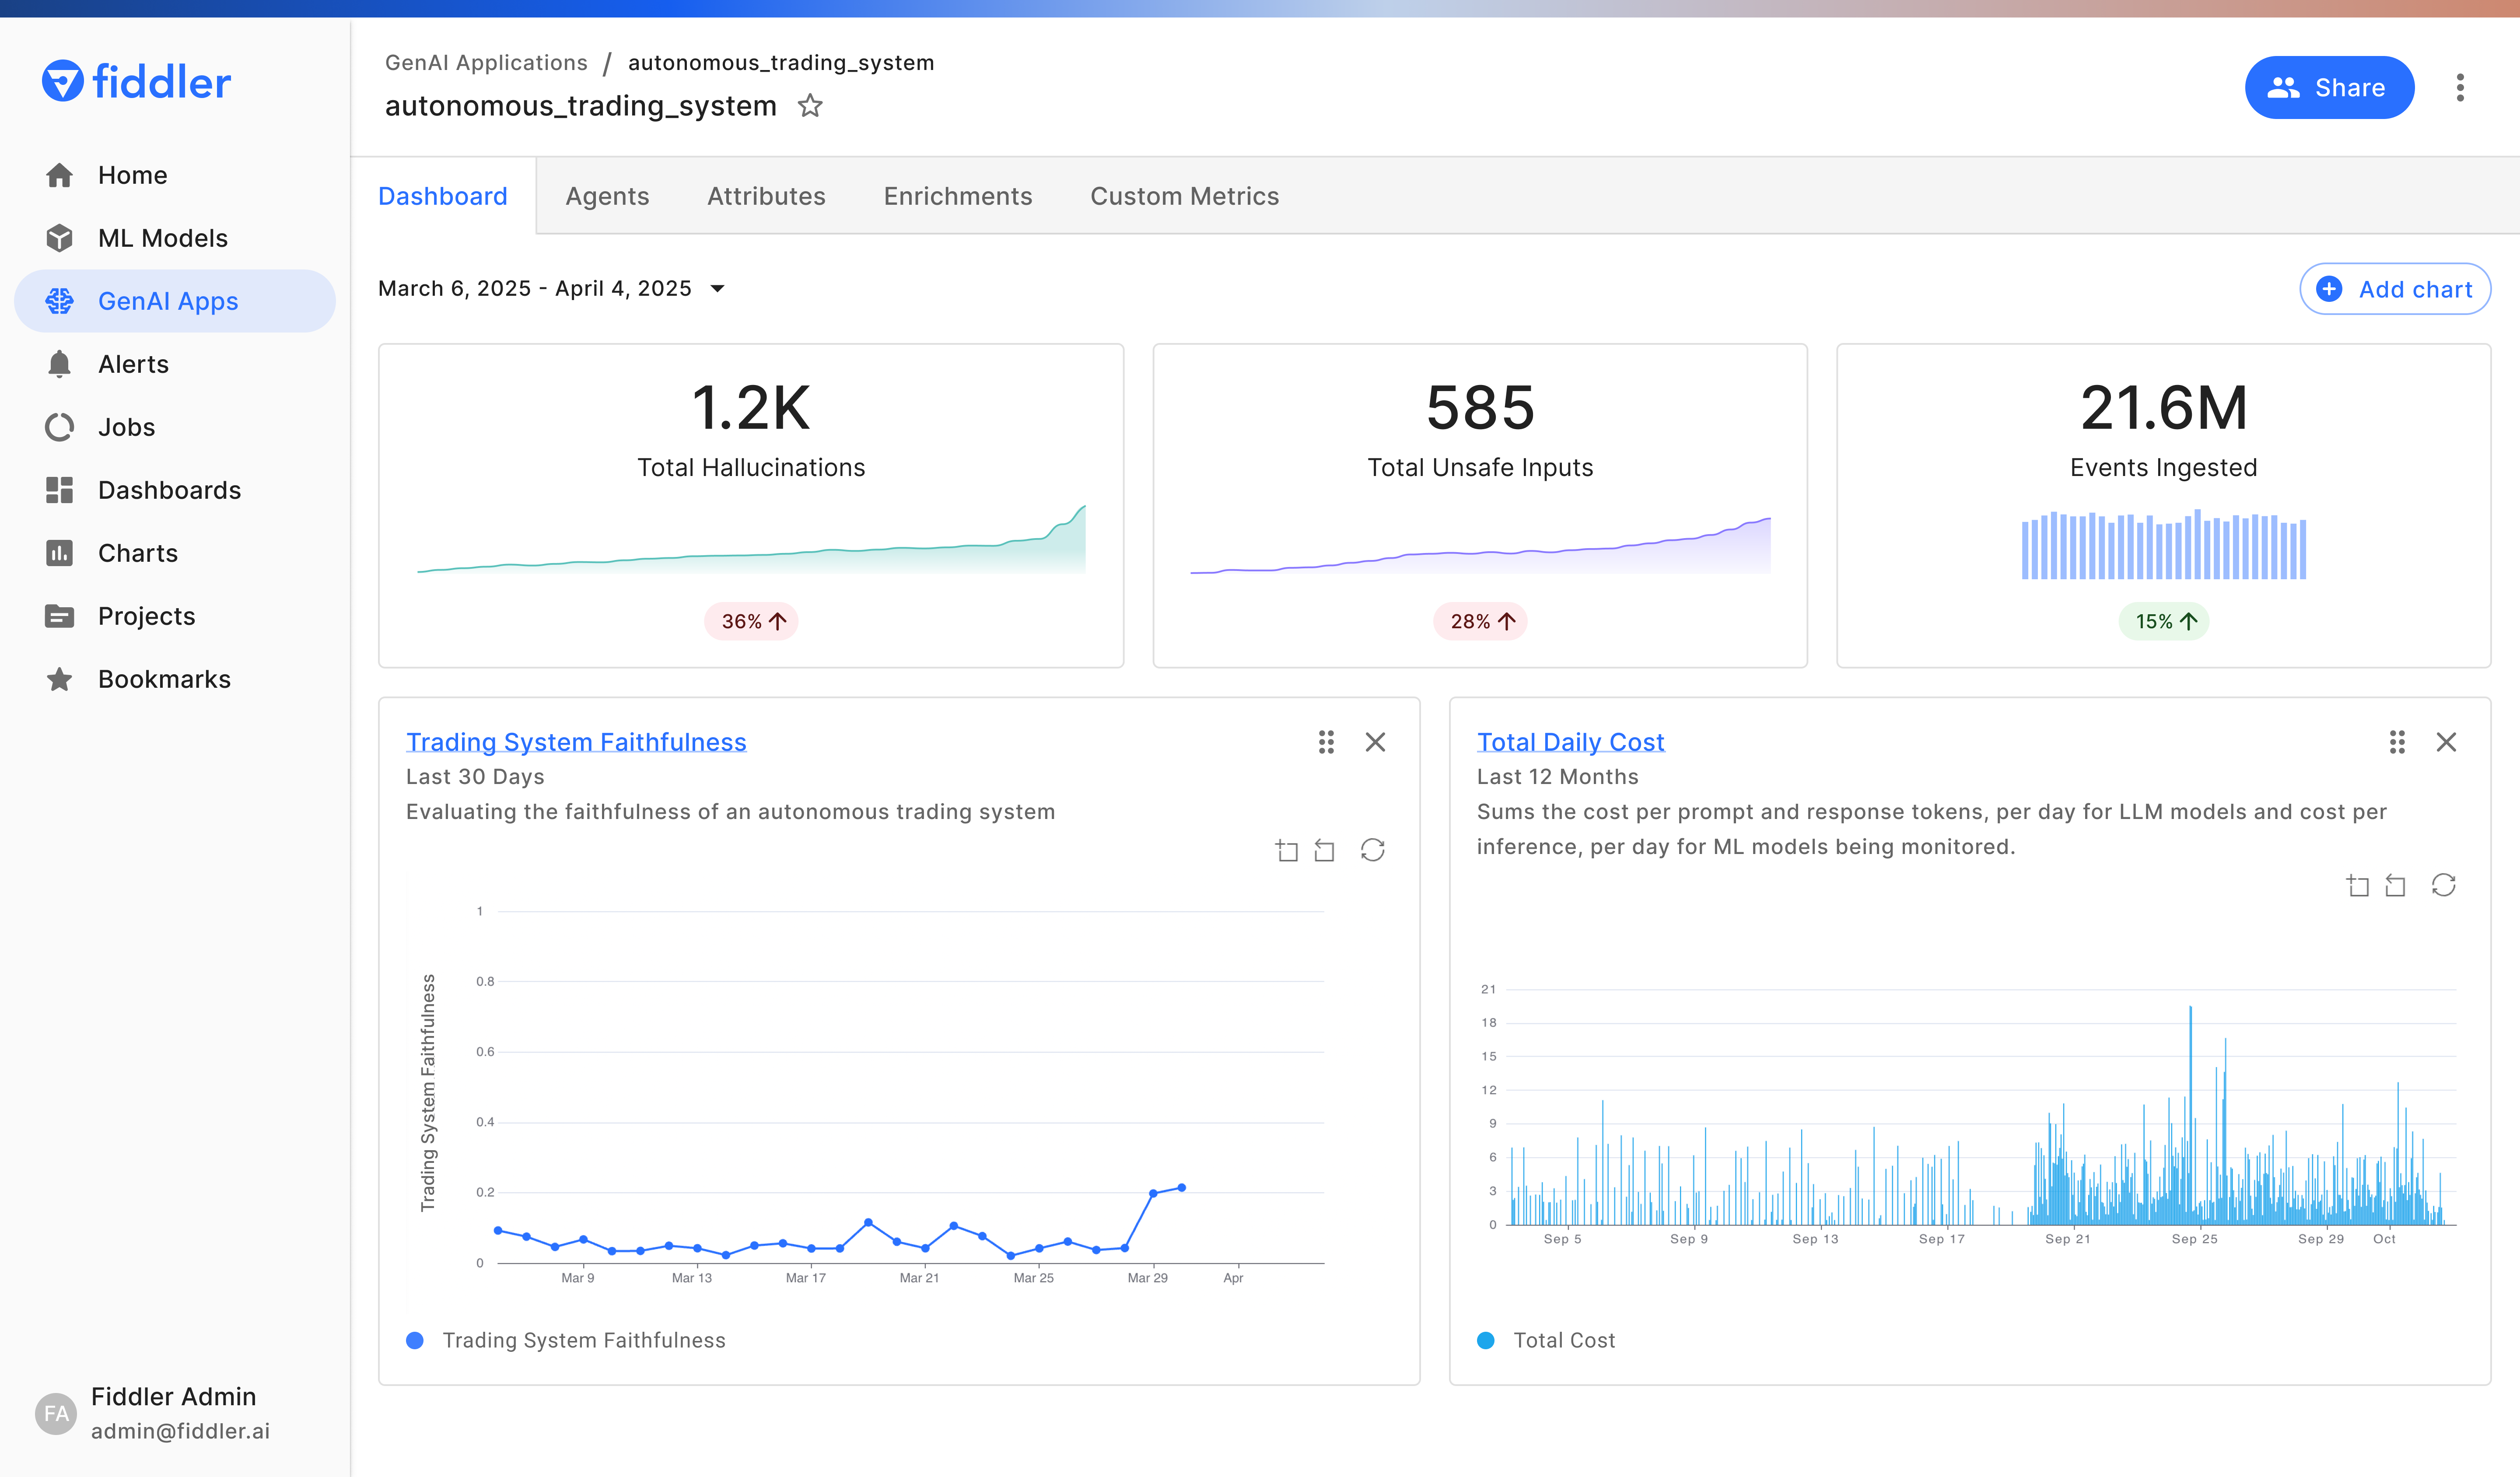
Task: Open the Charts section
Action: point(138,553)
